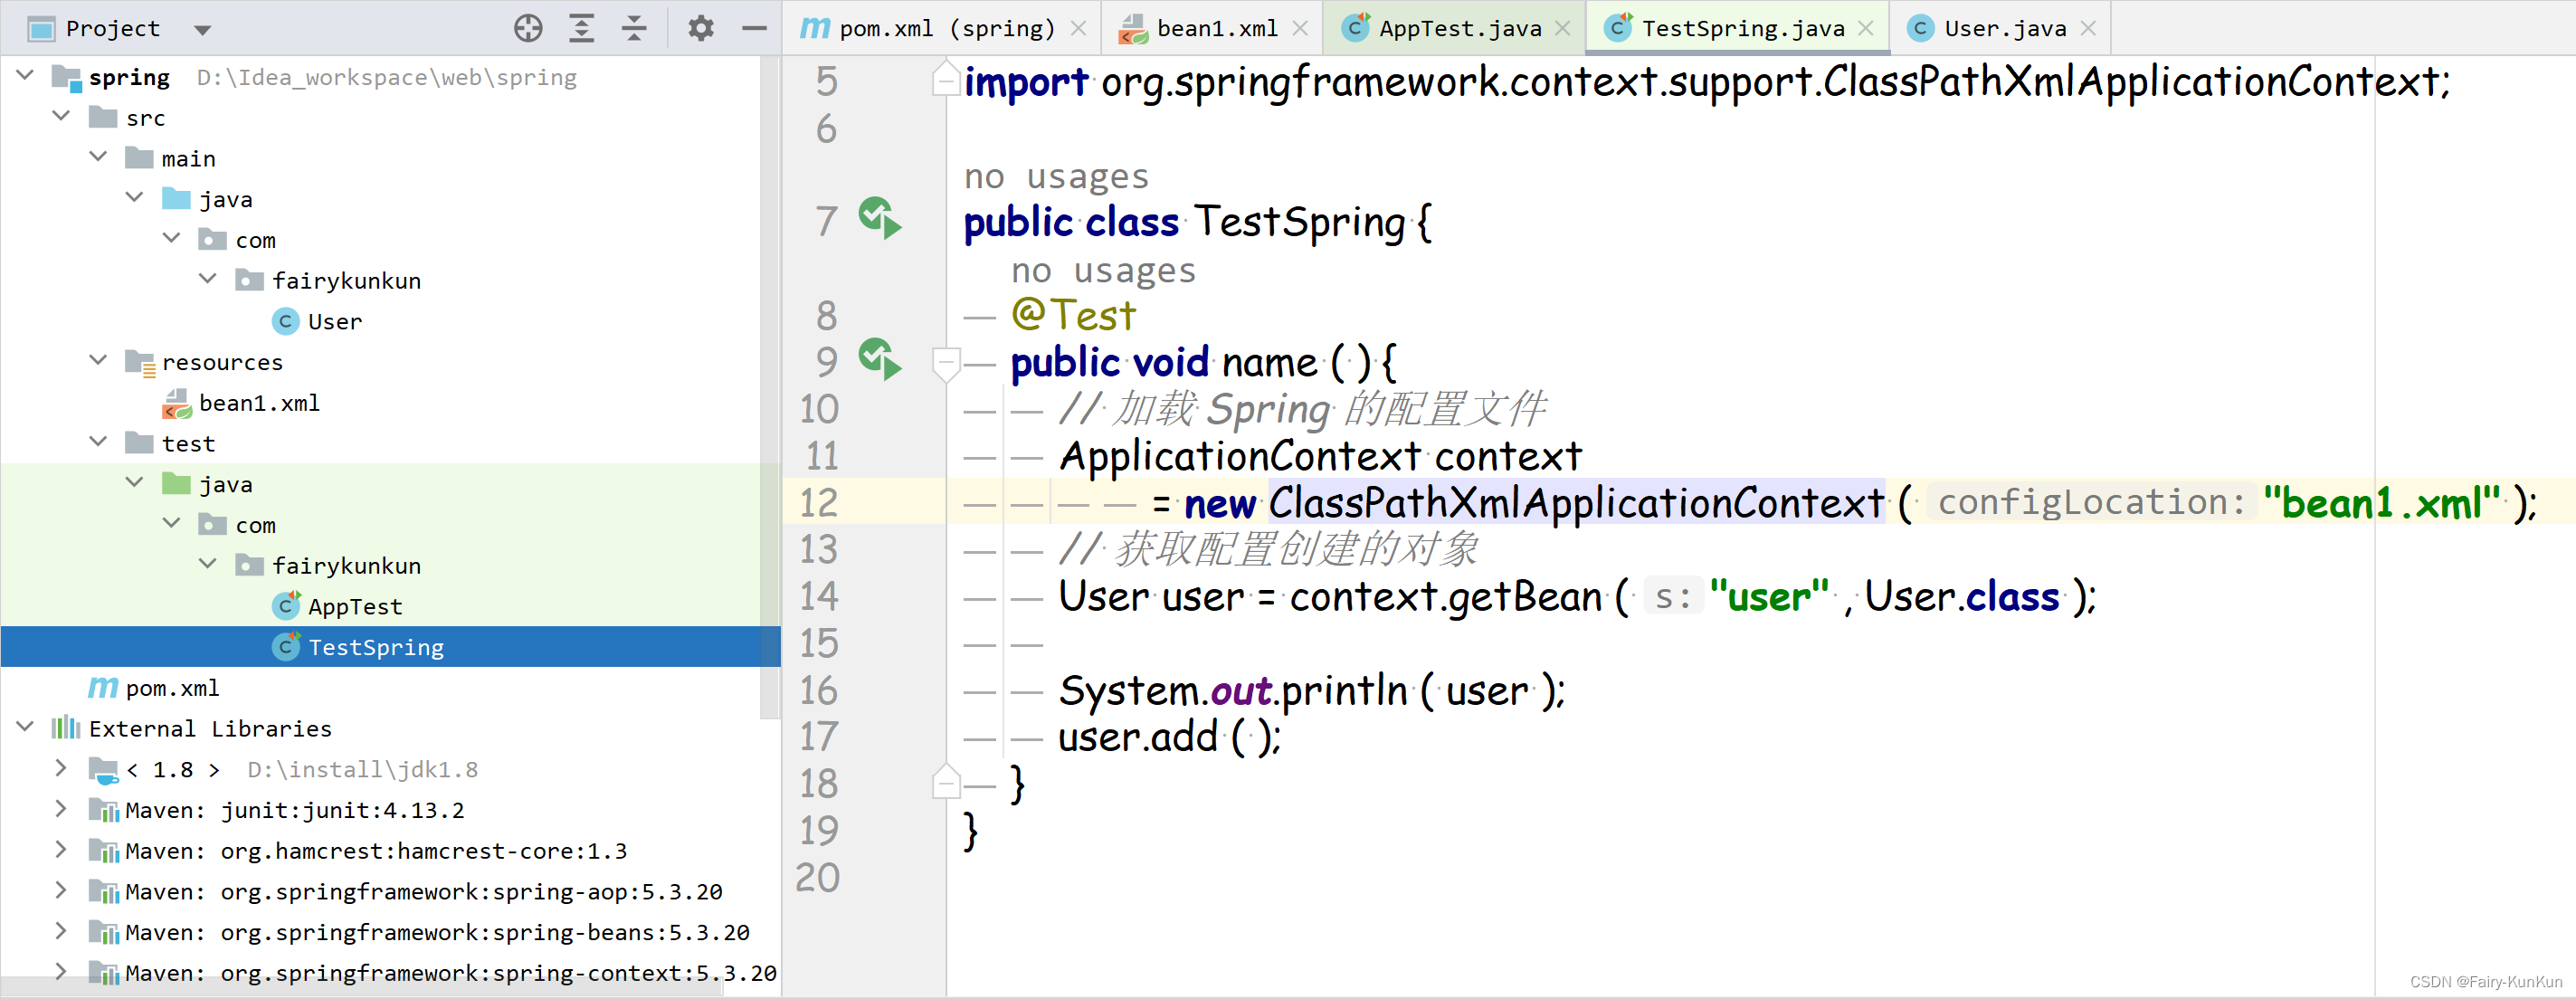The height and width of the screenshot is (999, 2576).
Task: Expand Maven hamcrest-core:1.3 library
Action: [62, 849]
